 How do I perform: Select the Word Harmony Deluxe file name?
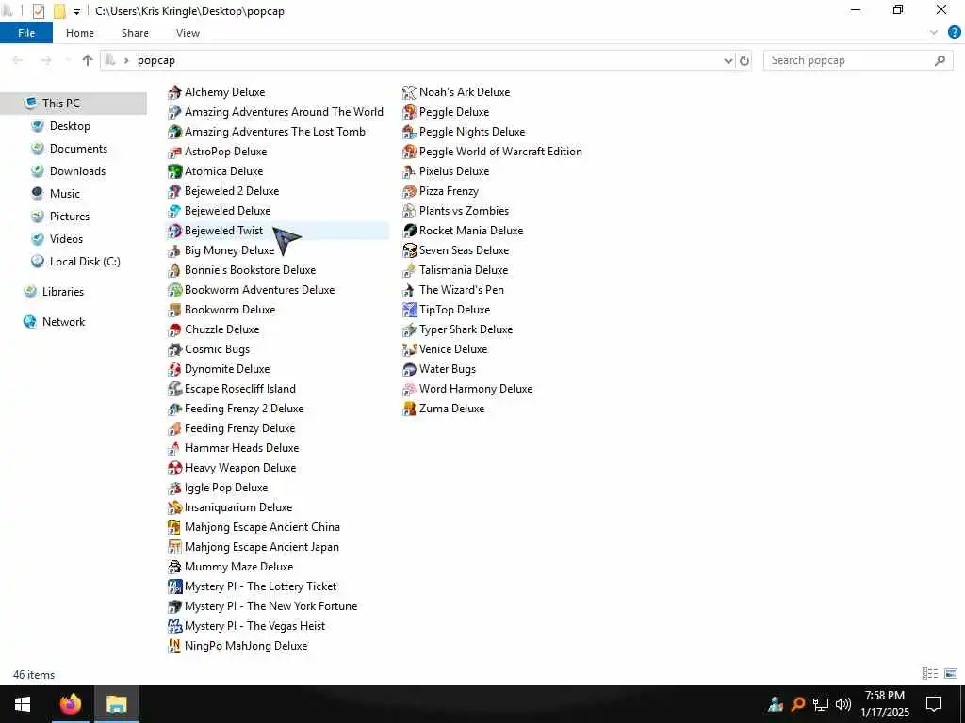click(x=476, y=389)
